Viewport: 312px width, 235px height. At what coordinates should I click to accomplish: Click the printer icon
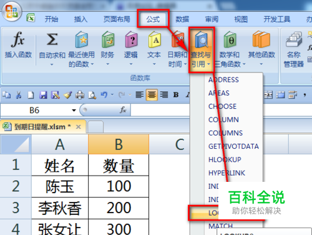click(x=80, y=95)
